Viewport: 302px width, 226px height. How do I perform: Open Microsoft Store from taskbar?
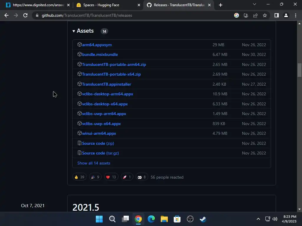pyautogui.click(x=177, y=219)
